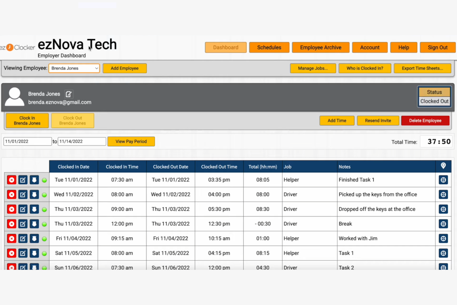Delete the Sat 11/05/2022 Task 1 entry
Screen dimensions: 457x305
12,253
